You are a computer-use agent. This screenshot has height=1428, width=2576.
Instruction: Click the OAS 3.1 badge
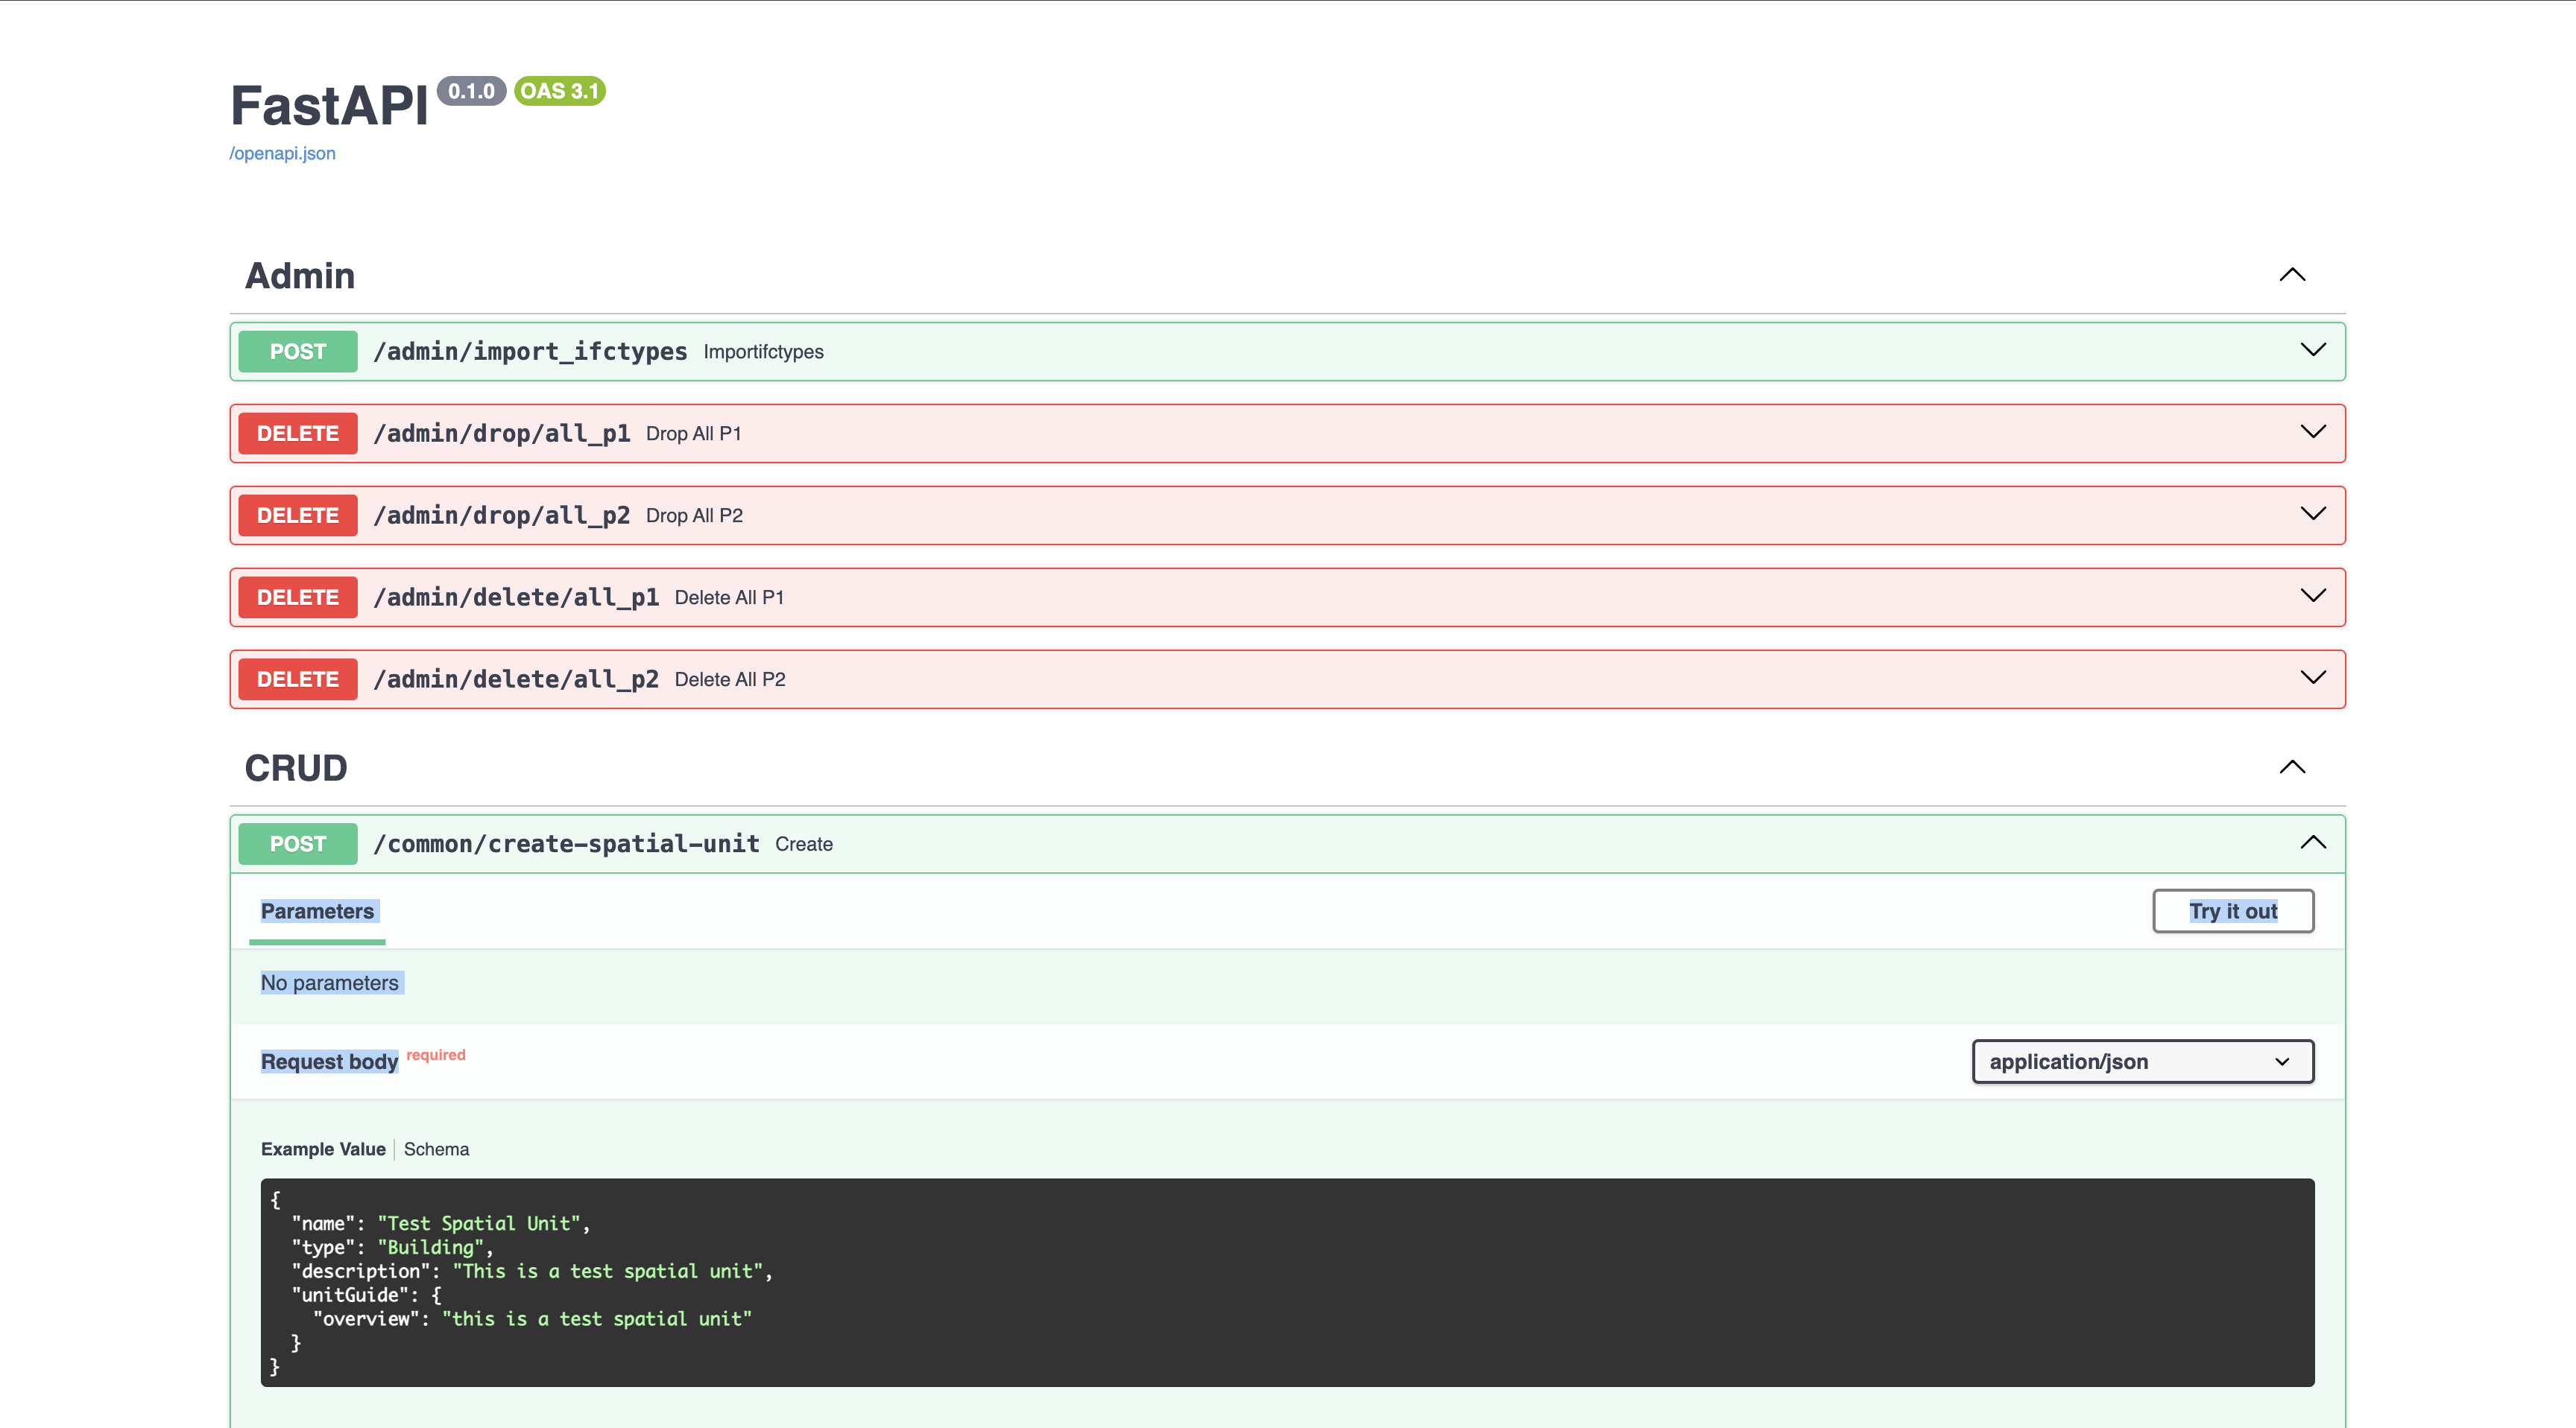(x=560, y=91)
